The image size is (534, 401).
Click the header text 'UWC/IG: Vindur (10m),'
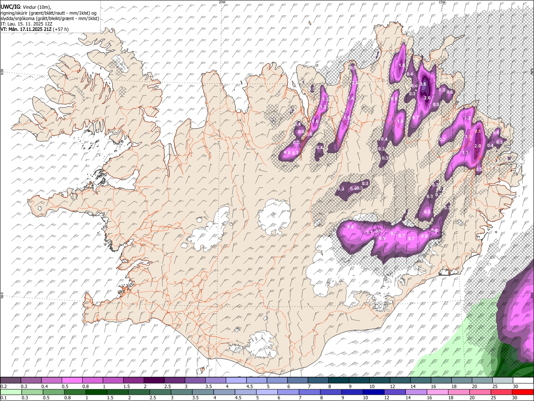click(x=25, y=7)
